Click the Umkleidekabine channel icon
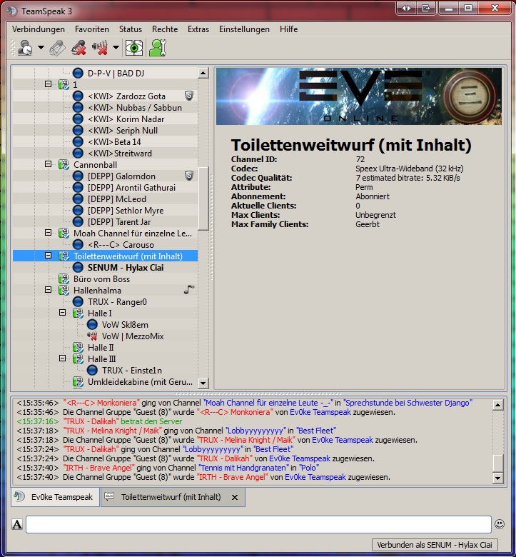Screen dimensions: 516x557 (x=78, y=382)
